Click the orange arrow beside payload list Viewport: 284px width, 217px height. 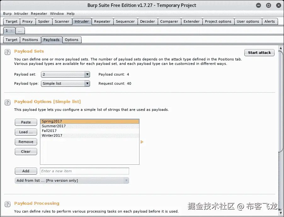[142, 142]
